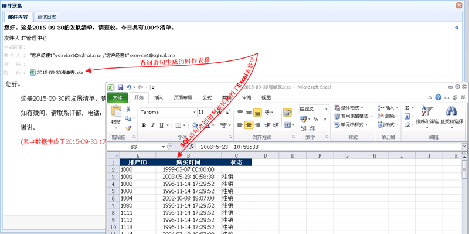Open the Name Box dropdown arrow
Image resolution: width=469 pixels, height=234 pixels.
164,147
